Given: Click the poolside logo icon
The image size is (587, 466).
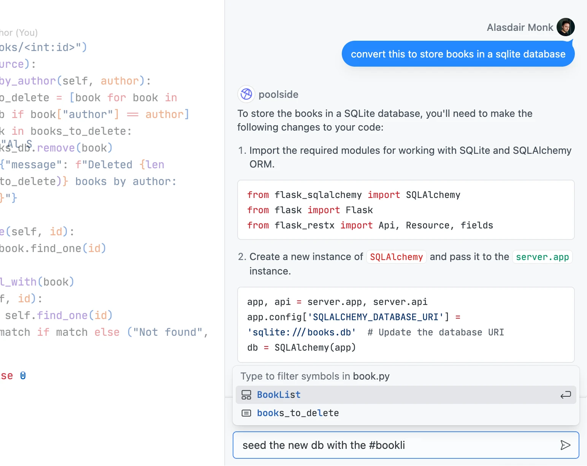Looking at the screenshot, I should (x=246, y=94).
